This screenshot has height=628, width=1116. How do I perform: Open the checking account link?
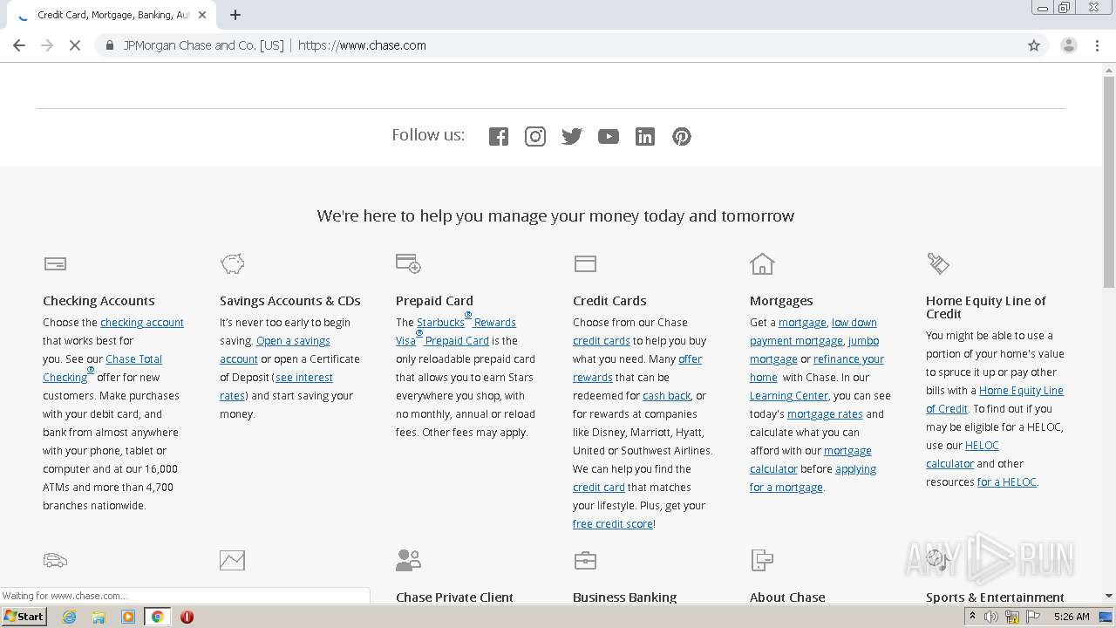pos(142,322)
